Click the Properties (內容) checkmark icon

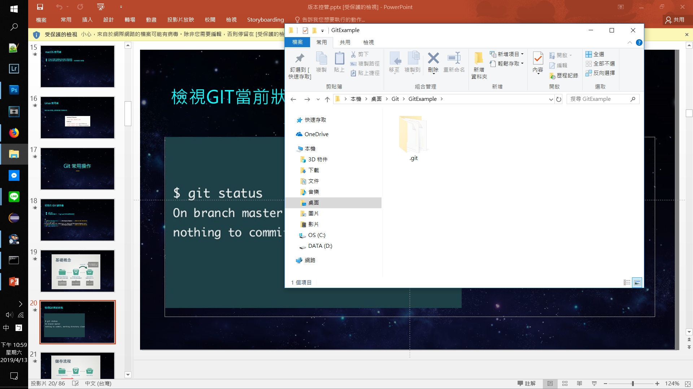(x=538, y=59)
